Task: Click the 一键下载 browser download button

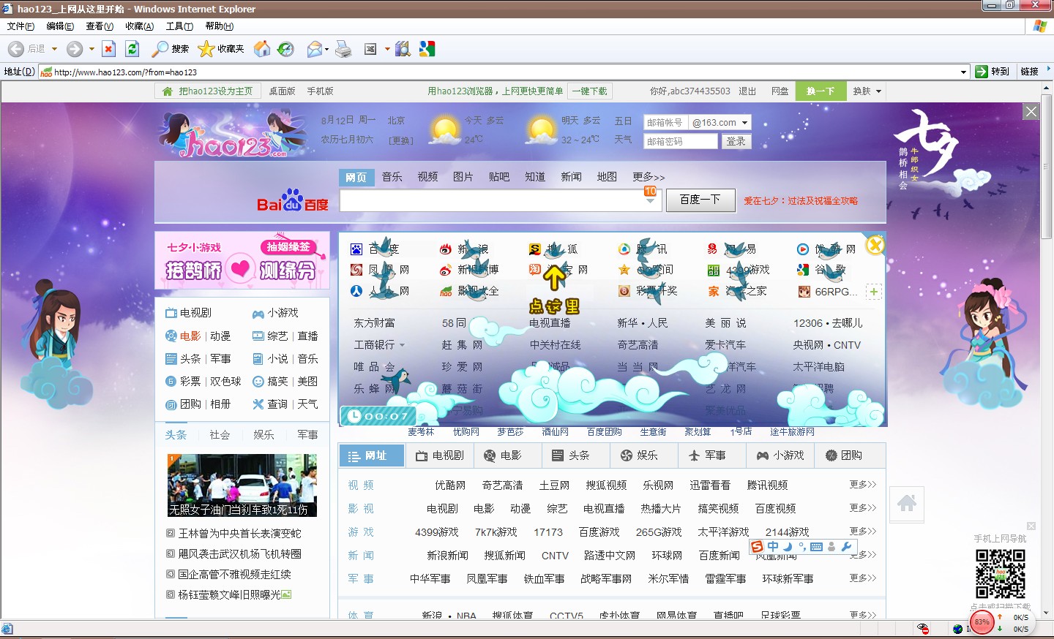Action: [x=590, y=91]
